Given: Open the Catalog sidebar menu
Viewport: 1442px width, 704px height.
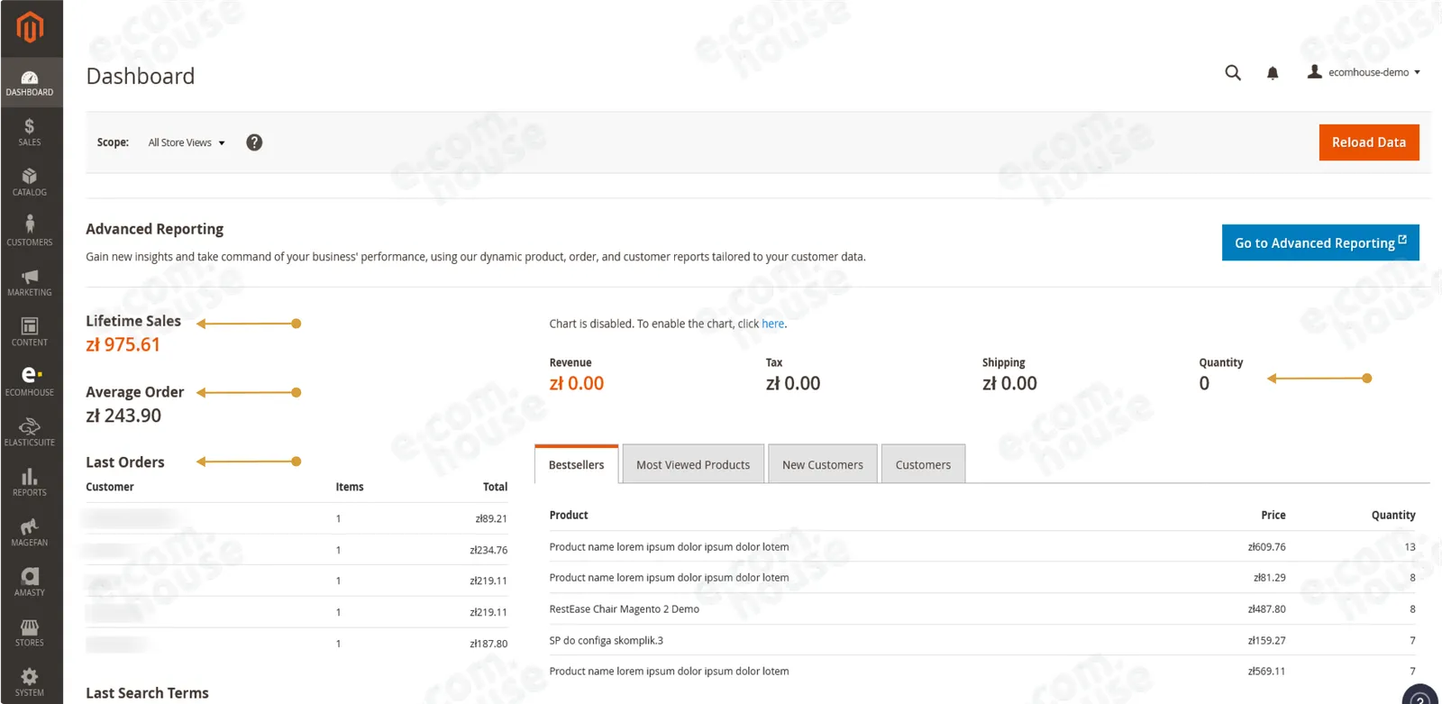Looking at the screenshot, I should [30, 182].
